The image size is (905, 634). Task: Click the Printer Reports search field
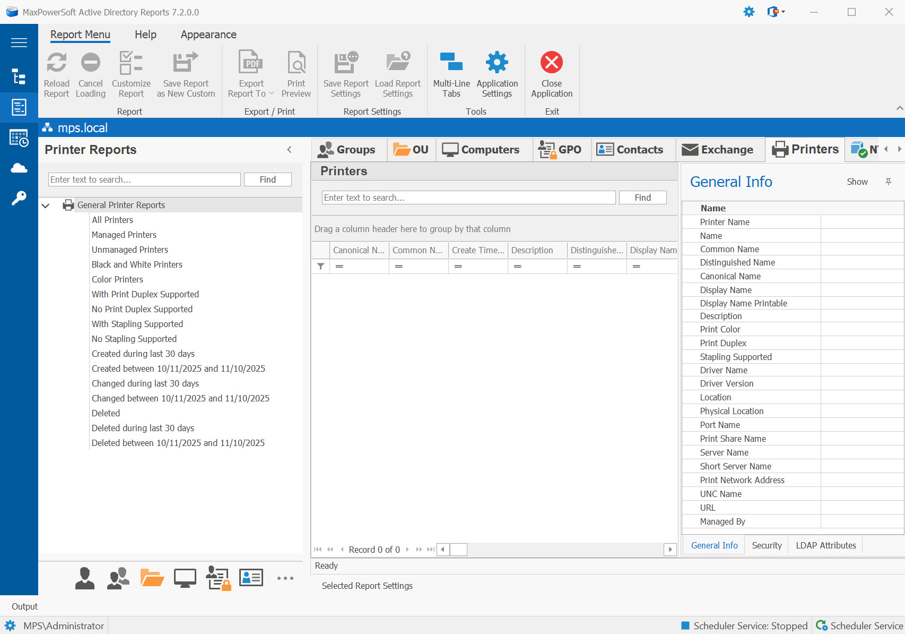click(x=144, y=179)
